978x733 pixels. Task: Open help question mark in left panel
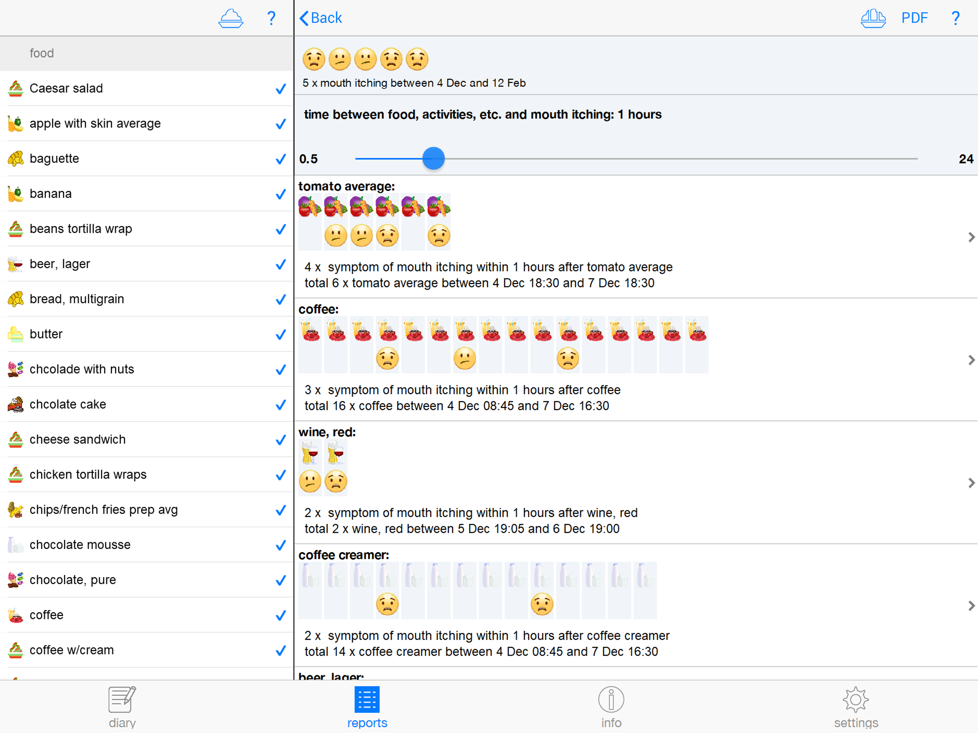coord(271,19)
